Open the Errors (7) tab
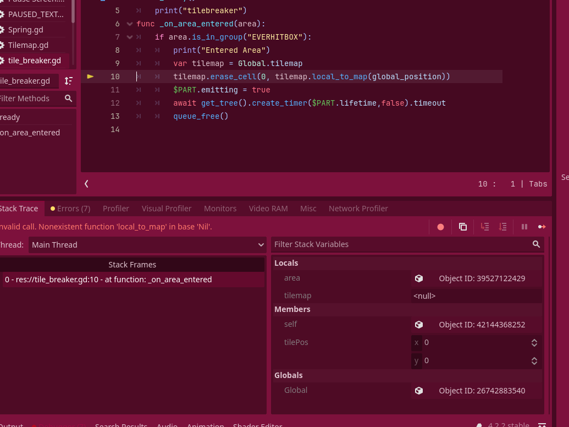The height and width of the screenshot is (427, 569). coord(70,209)
